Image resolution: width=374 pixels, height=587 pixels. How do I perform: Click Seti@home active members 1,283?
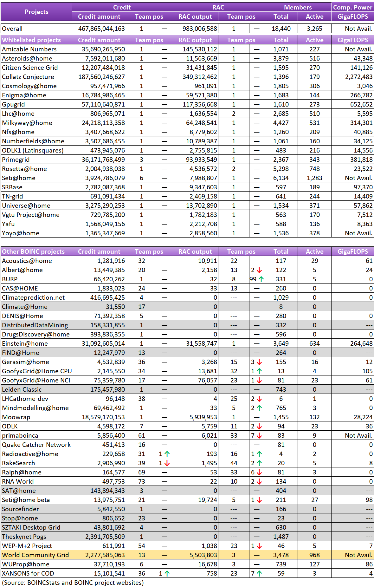(x=314, y=178)
